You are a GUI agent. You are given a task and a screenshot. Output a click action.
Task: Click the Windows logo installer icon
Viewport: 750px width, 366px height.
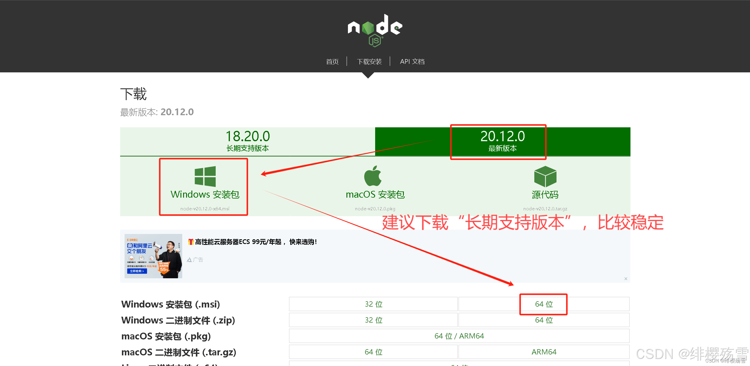click(x=205, y=176)
